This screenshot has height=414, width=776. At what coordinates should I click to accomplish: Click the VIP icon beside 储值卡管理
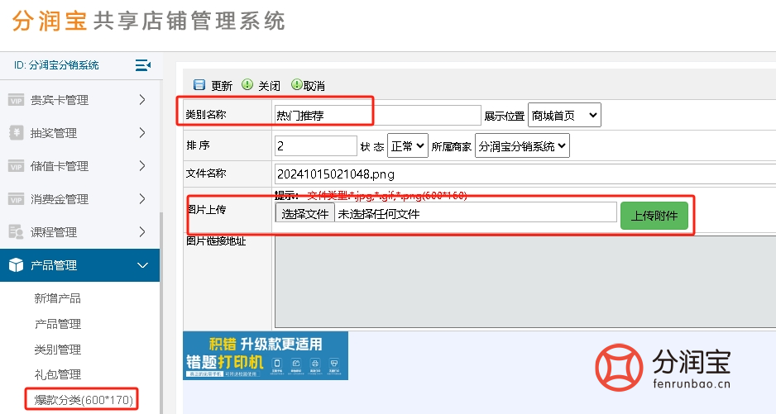pos(16,166)
